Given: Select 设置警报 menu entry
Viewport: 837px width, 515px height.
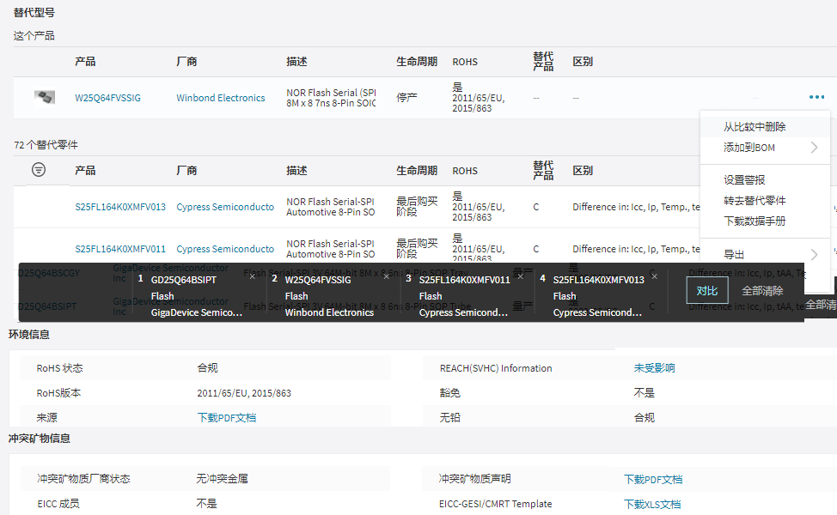Looking at the screenshot, I should click(x=744, y=180).
